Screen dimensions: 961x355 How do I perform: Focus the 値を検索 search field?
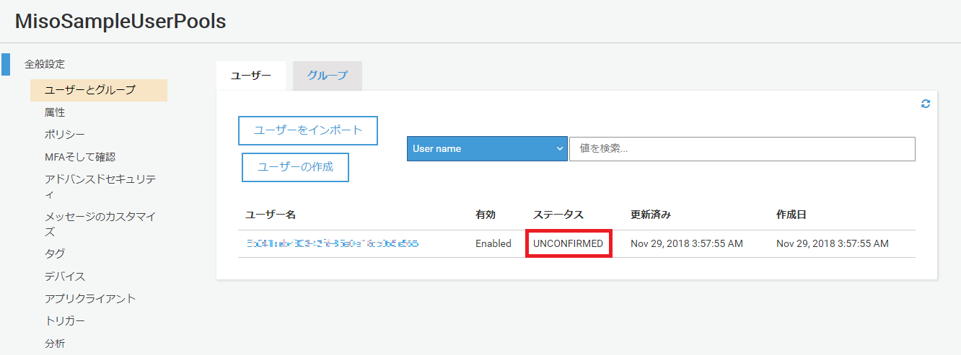pyautogui.click(x=742, y=149)
